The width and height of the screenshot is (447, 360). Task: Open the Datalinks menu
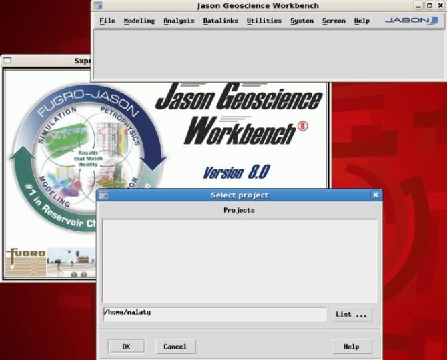click(x=220, y=21)
